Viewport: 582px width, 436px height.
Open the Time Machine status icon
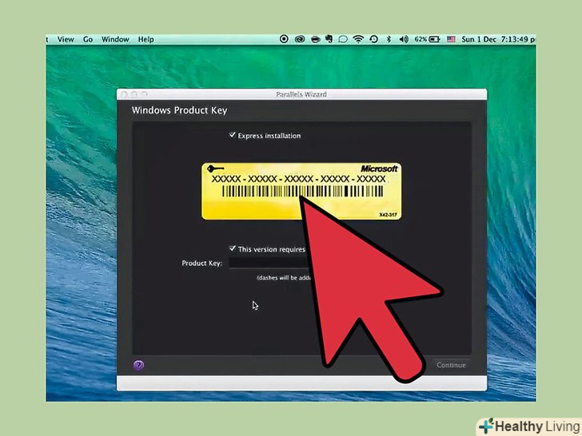point(374,39)
